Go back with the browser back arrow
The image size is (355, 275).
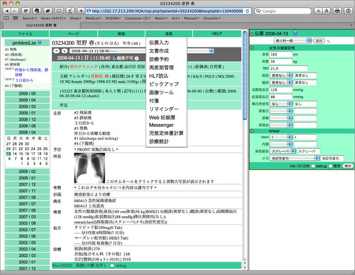7,11
